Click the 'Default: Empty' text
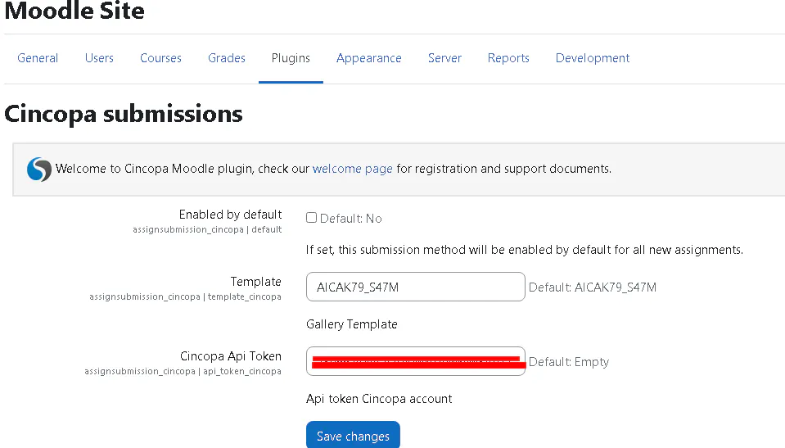 569,362
